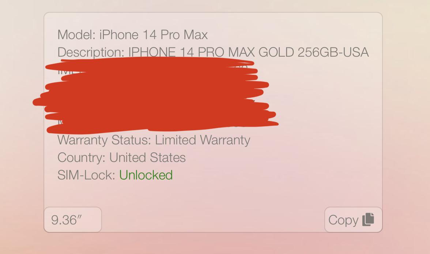This screenshot has height=254, width=430.
Task: Select the 'IPHONE 14 PRO MAX' description text
Action: 192,52
